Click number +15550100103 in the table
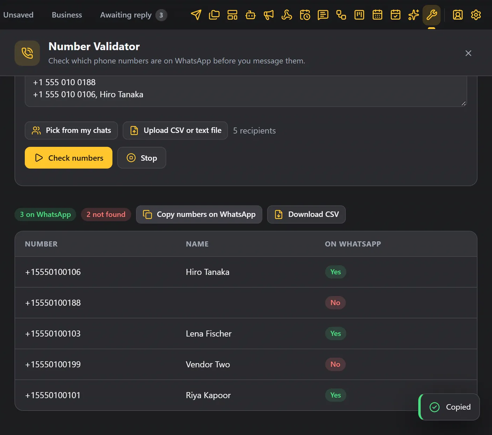The width and height of the screenshot is (492, 435). pyautogui.click(x=53, y=333)
